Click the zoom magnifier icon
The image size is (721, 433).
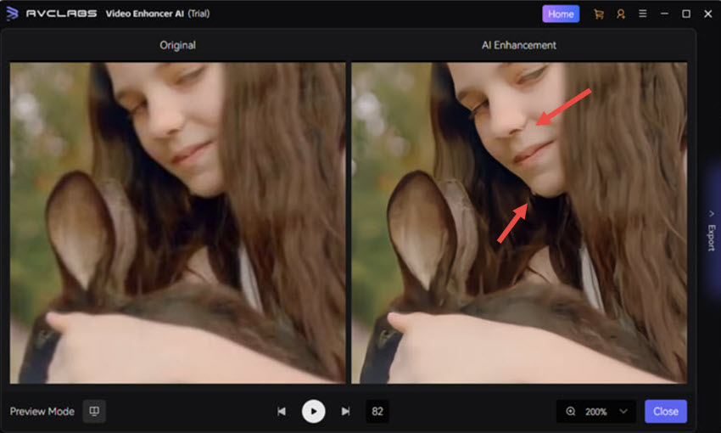point(571,412)
